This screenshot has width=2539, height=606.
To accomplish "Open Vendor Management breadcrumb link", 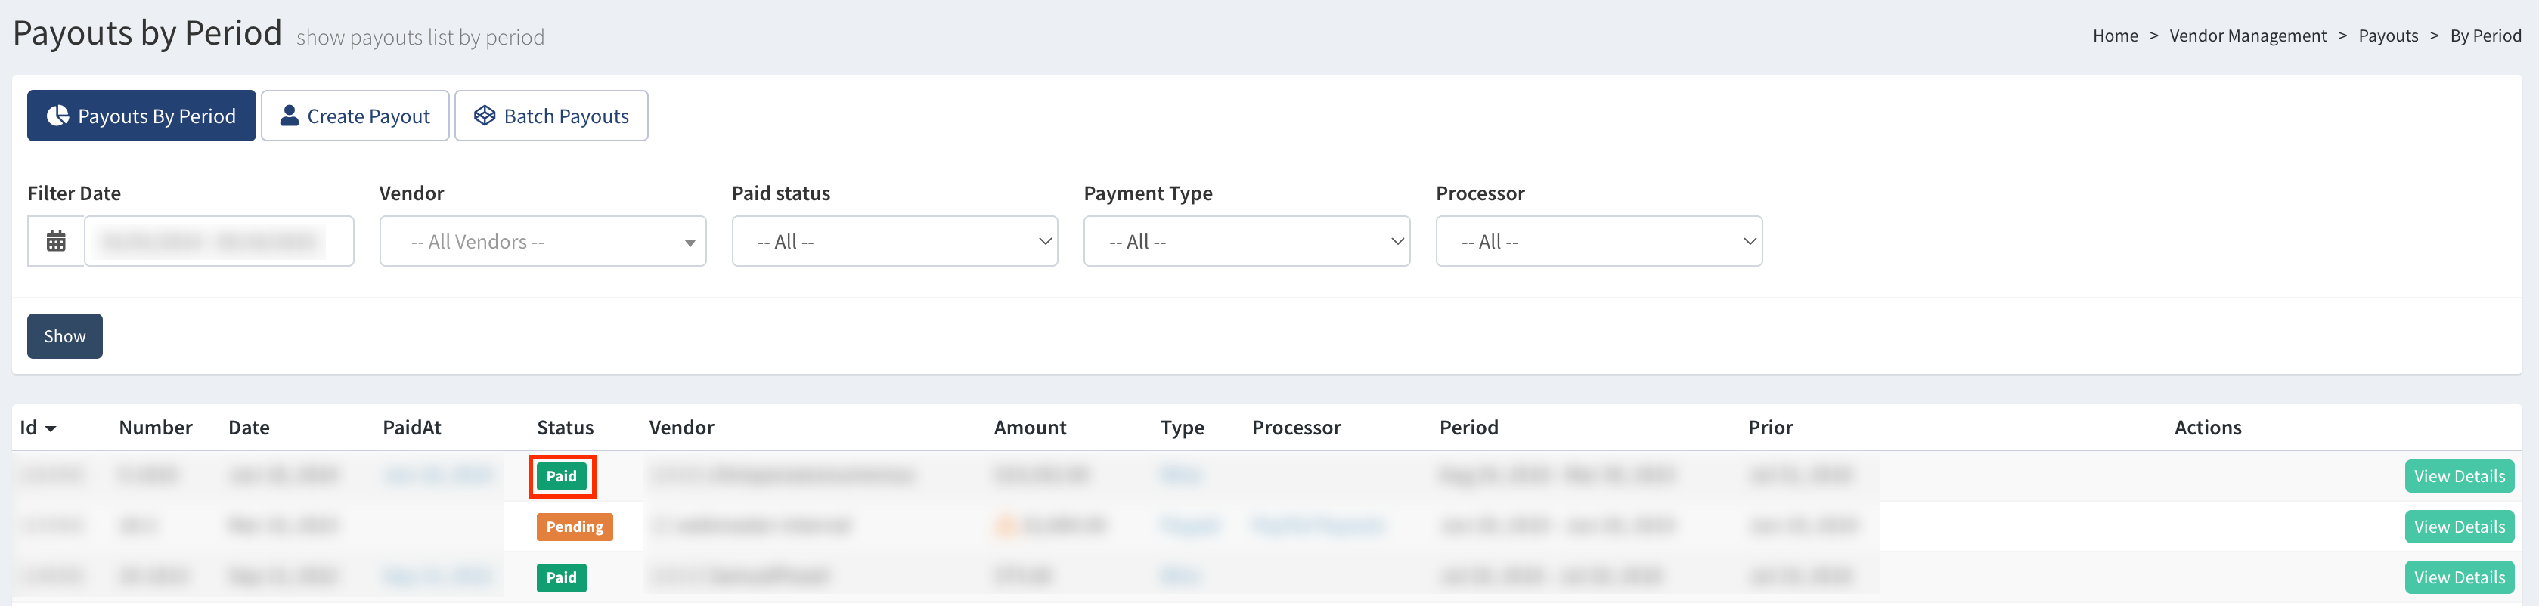I will [2247, 36].
